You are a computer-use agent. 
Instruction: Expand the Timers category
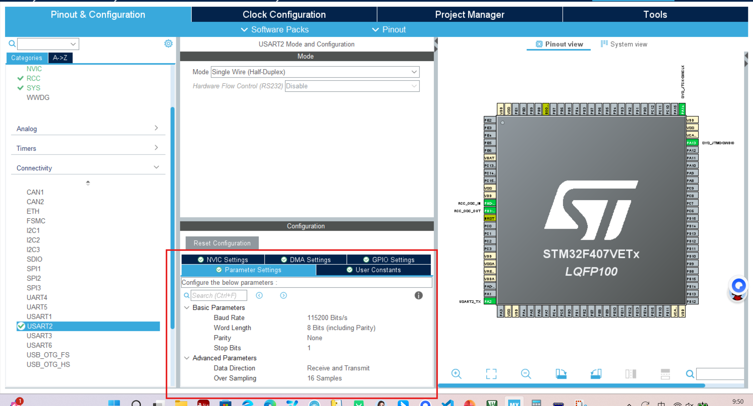click(156, 148)
